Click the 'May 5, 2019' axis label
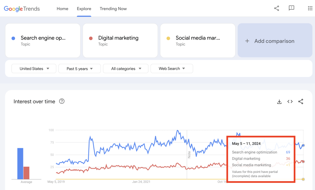 pyautogui.click(x=56, y=182)
